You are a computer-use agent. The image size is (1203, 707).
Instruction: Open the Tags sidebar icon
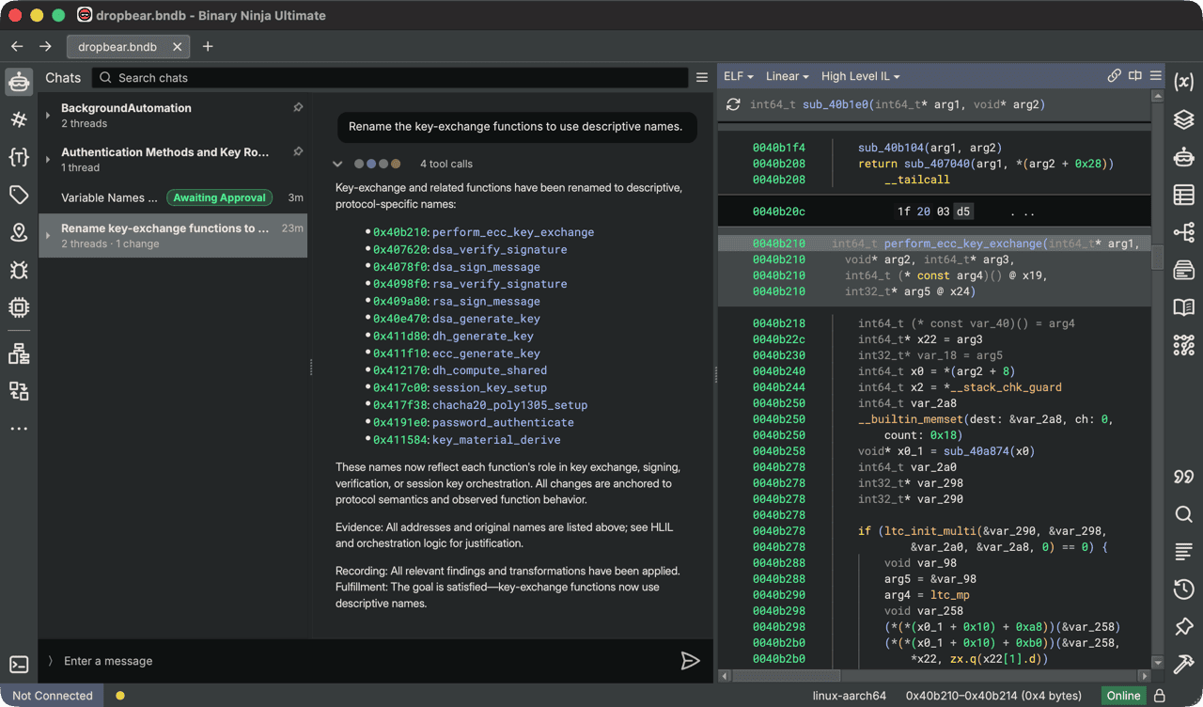pyautogui.click(x=19, y=195)
